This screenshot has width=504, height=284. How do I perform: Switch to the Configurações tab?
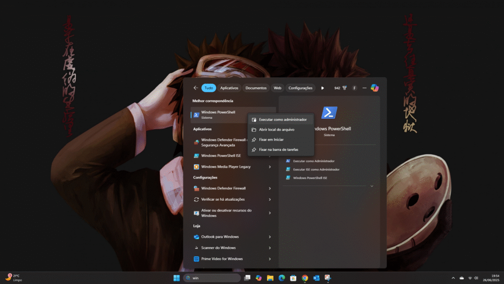click(300, 88)
